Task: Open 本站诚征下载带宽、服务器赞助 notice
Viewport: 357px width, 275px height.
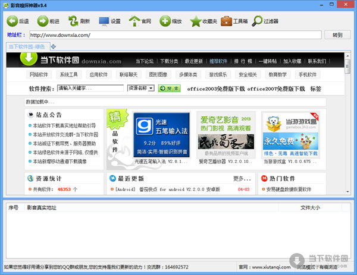Action: point(64,143)
